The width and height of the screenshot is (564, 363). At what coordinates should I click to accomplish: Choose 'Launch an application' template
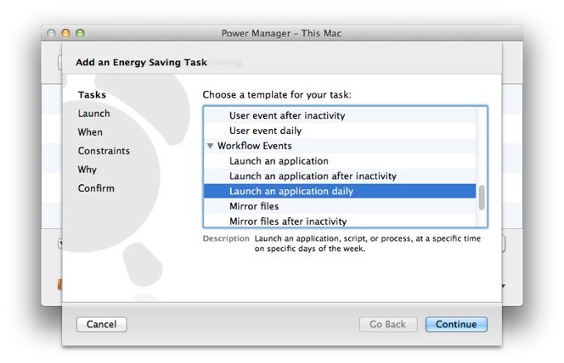[340, 161]
